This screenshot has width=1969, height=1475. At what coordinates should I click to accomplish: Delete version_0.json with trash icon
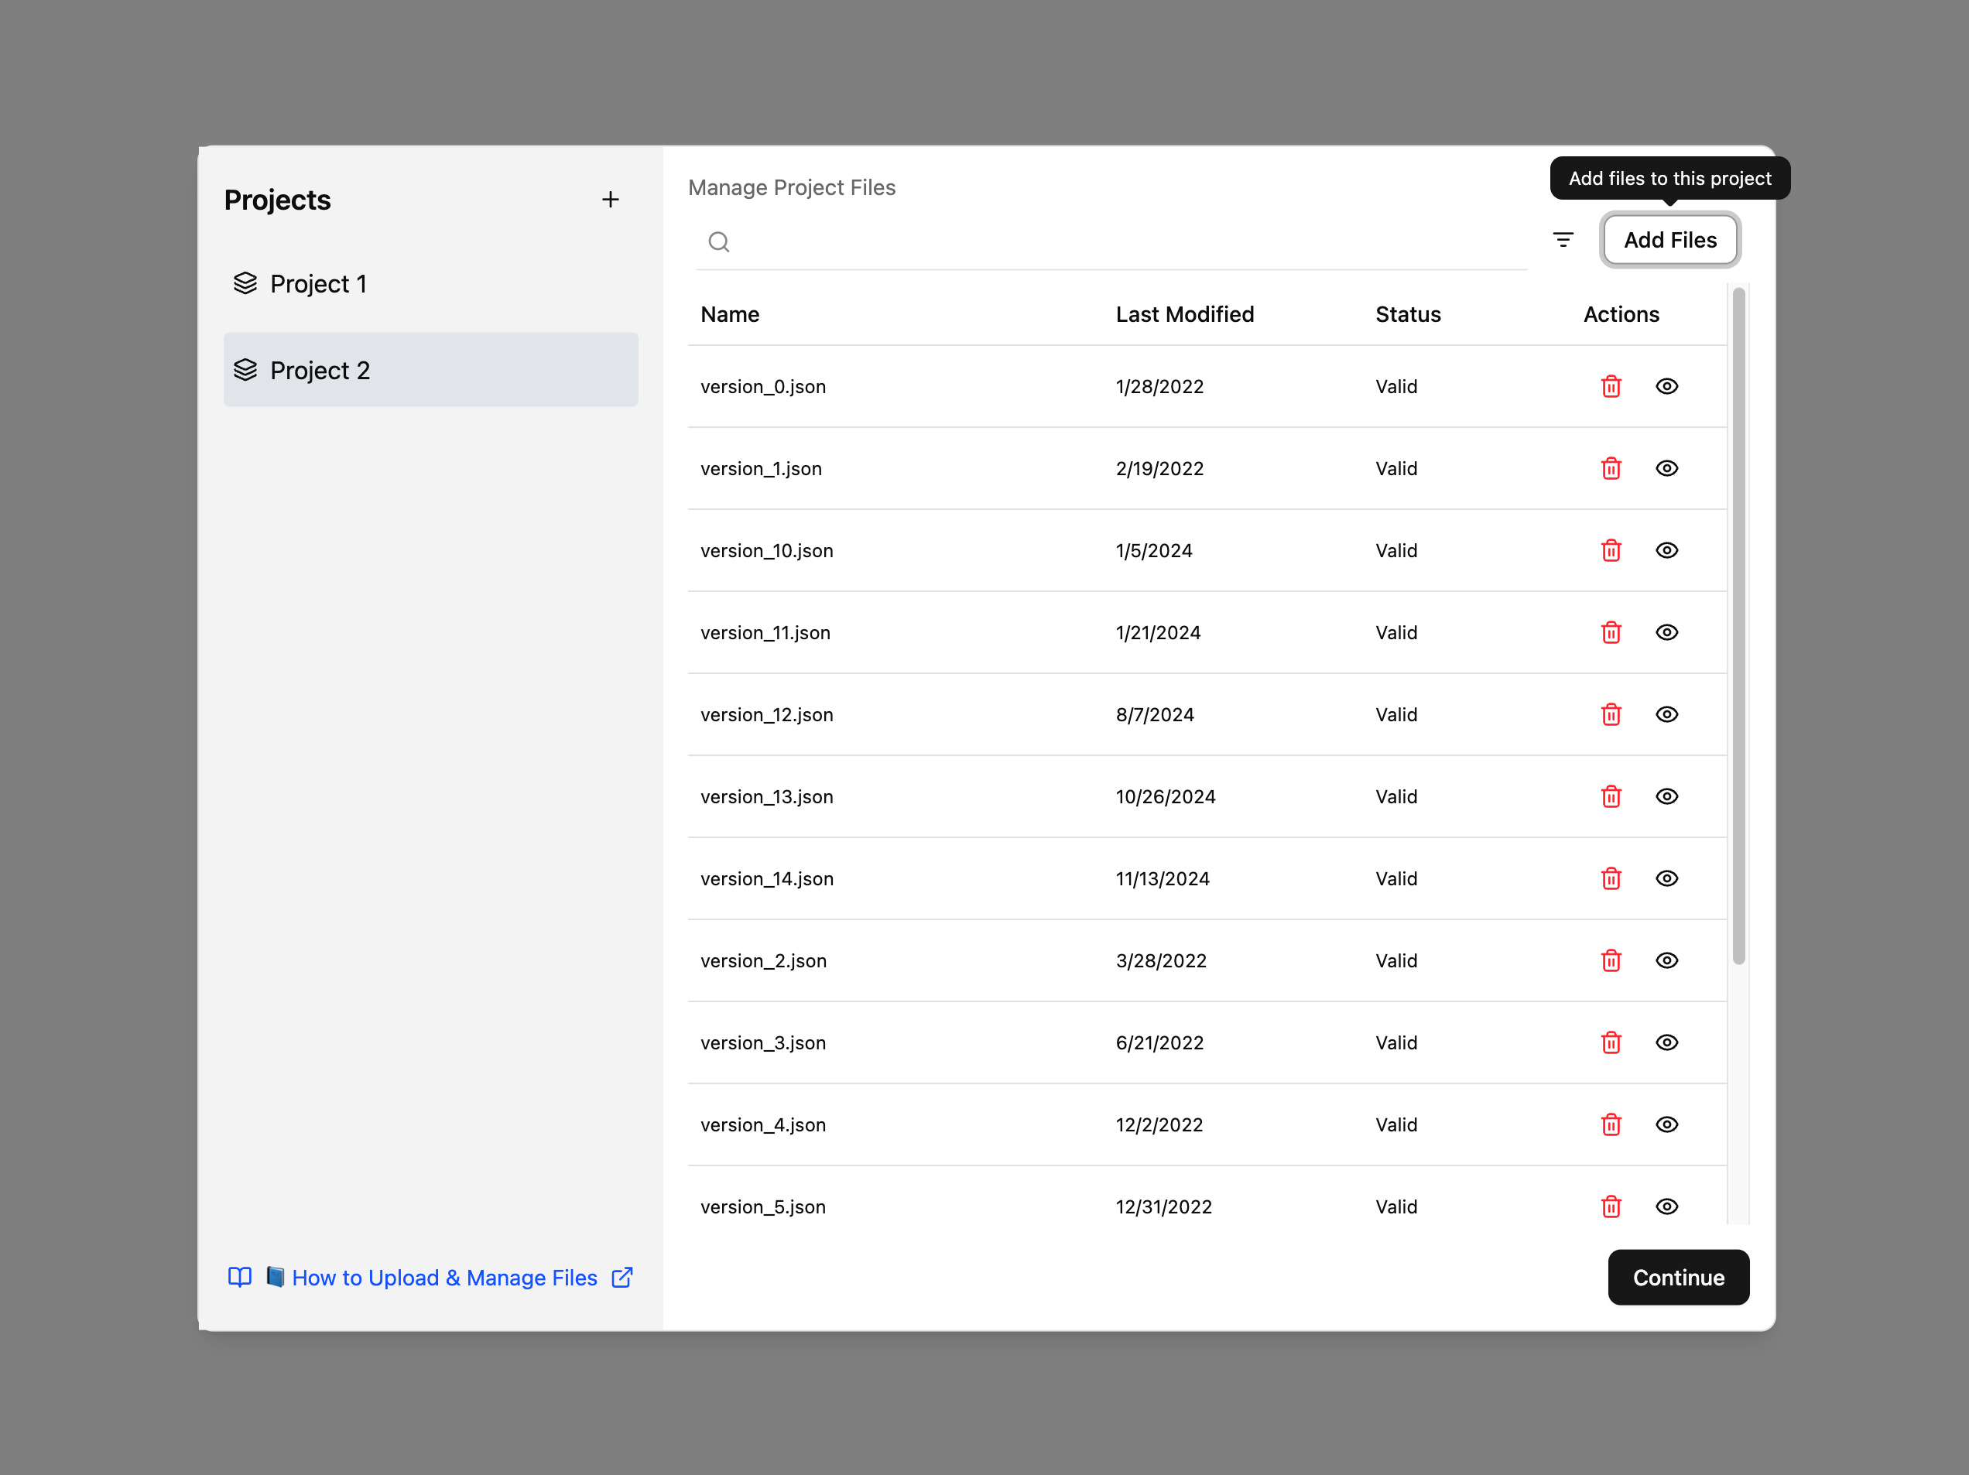coord(1611,386)
